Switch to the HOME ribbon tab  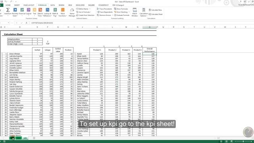[x=8, y=5]
